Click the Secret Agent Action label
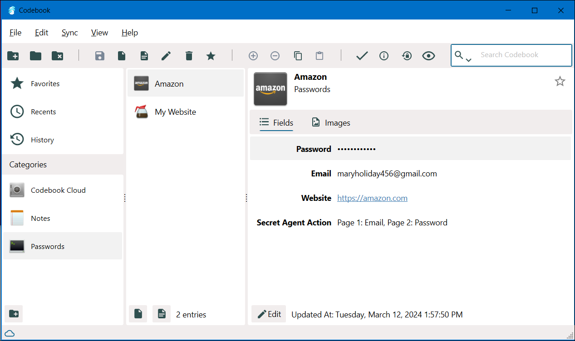575x341 pixels. tap(294, 223)
